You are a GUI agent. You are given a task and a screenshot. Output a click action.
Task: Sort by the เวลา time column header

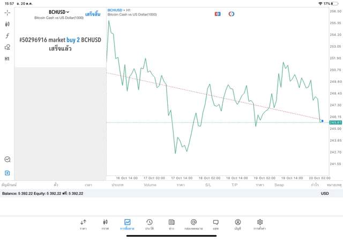[x=88, y=185]
